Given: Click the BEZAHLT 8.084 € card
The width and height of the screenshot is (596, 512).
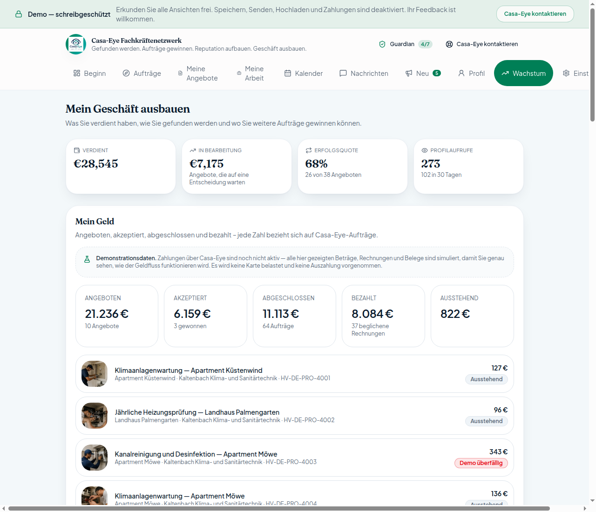Looking at the screenshot, I should pos(383,316).
